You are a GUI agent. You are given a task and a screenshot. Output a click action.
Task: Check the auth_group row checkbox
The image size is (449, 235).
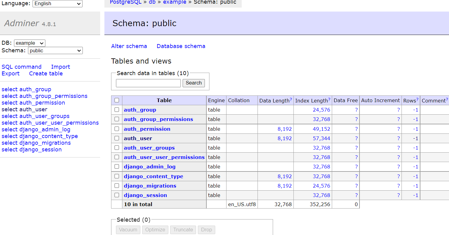point(117,110)
